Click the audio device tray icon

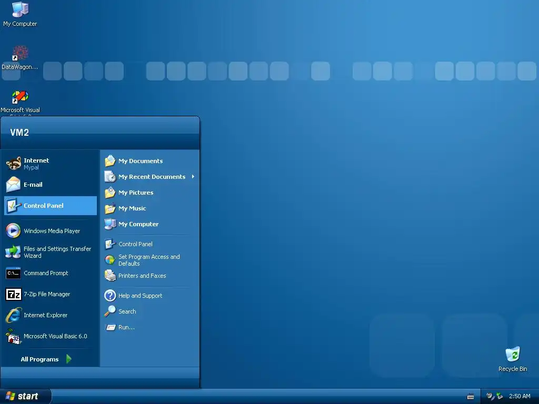[x=490, y=396]
